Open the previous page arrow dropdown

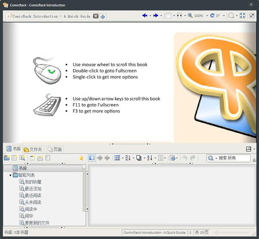point(150,16)
